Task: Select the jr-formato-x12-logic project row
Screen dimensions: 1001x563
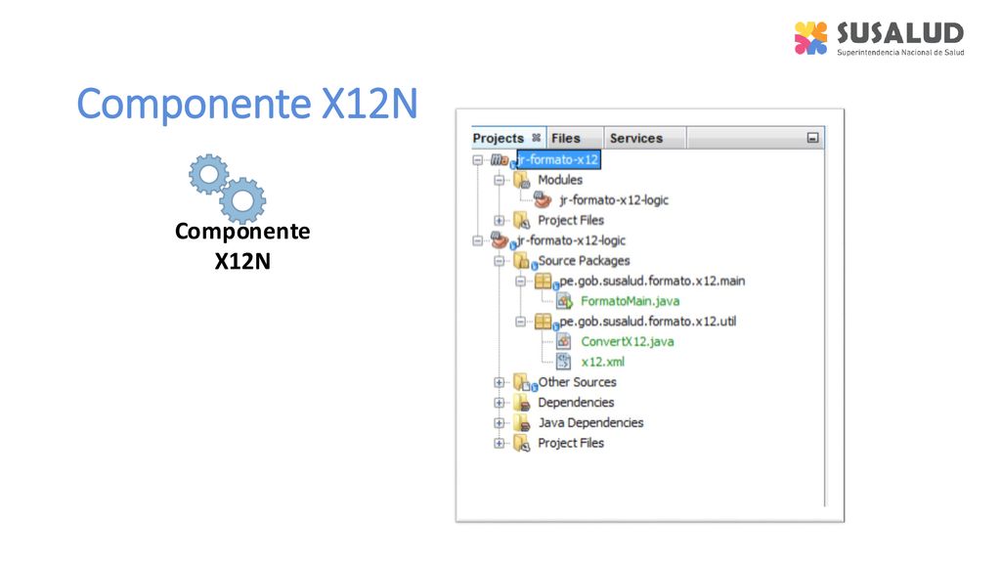Action: 571,240
